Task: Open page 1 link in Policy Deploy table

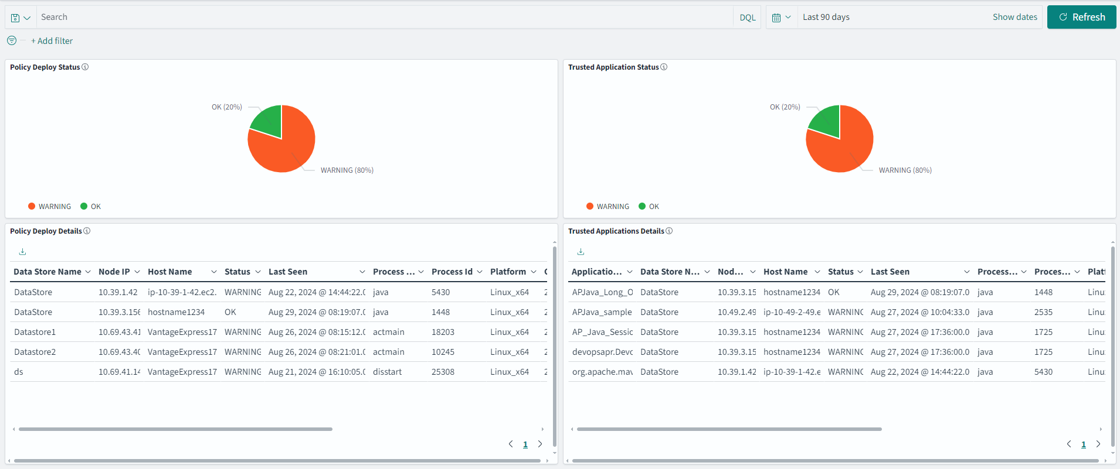Action: click(525, 444)
